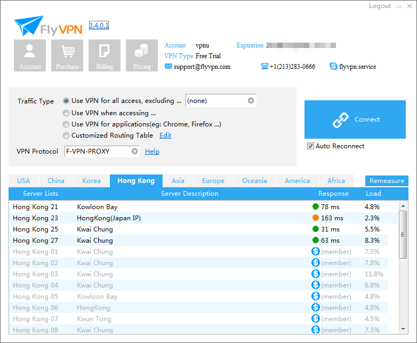Click green status dot for Hong Kong 27
The height and width of the screenshot is (343, 417).
[315, 240]
